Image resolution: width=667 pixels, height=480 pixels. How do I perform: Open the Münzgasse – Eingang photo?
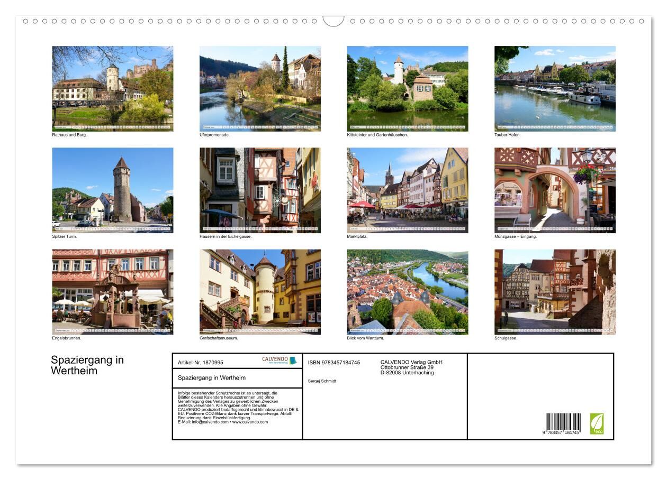click(x=555, y=190)
